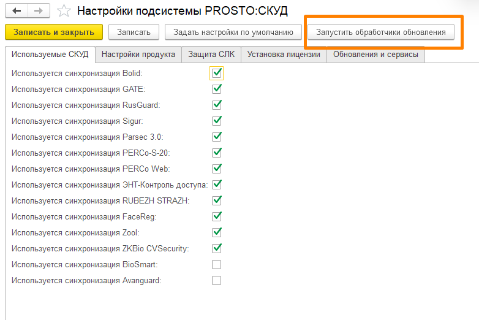Click label 'Используется синхронизация RUBEZH STRAZH:'
Viewport: 479px width, 320px height.
click(x=100, y=201)
